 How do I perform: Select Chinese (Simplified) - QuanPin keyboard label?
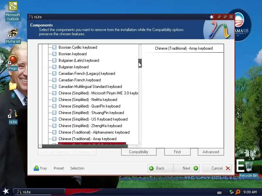(89, 106)
